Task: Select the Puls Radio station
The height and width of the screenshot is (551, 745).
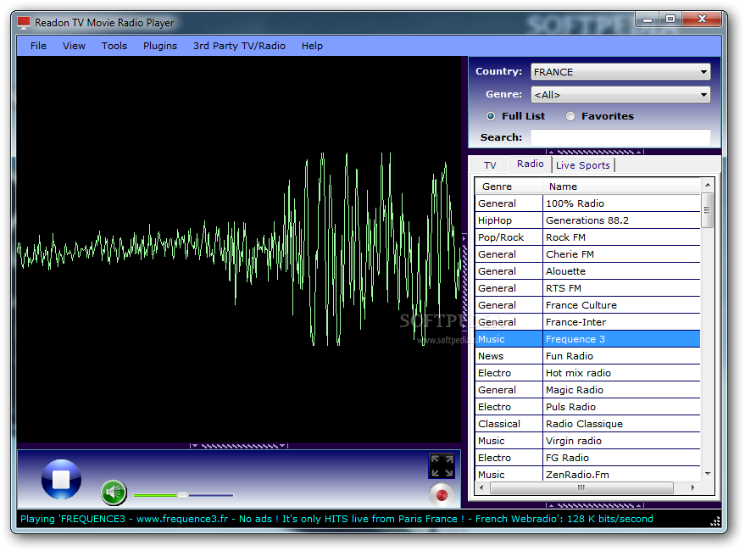Action: click(x=587, y=407)
